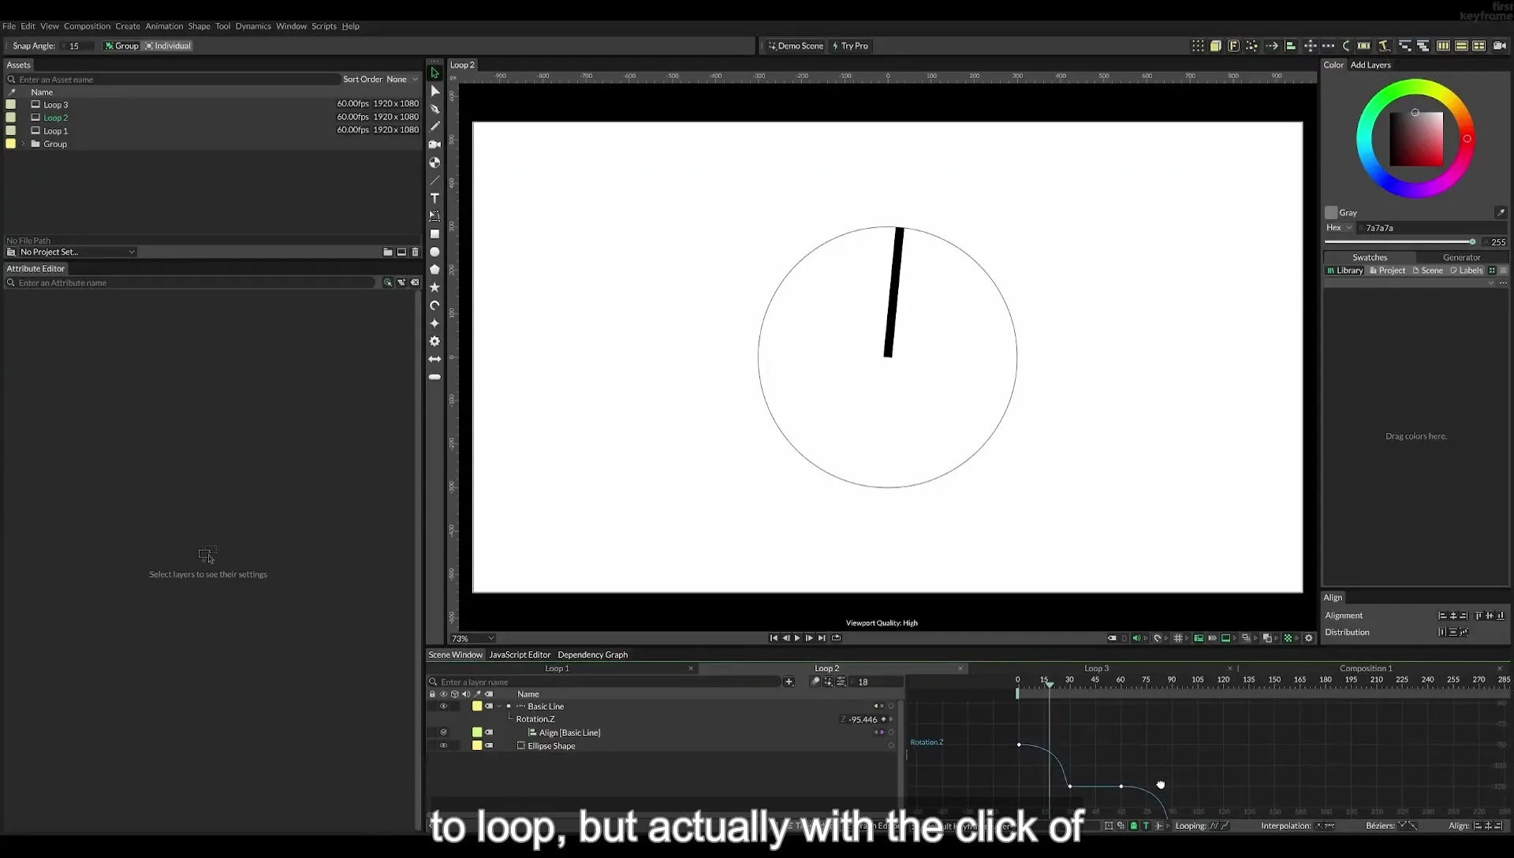Select the Cog shape tool
This screenshot has height=858, width=1514.
pos(434,341)
